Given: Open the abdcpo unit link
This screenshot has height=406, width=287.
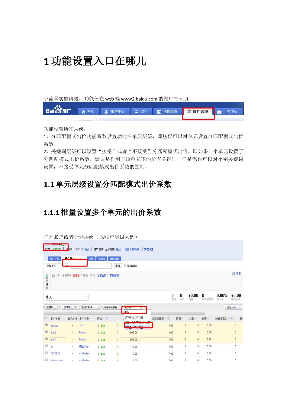Looking at the screenshot, I should point(54,326).
